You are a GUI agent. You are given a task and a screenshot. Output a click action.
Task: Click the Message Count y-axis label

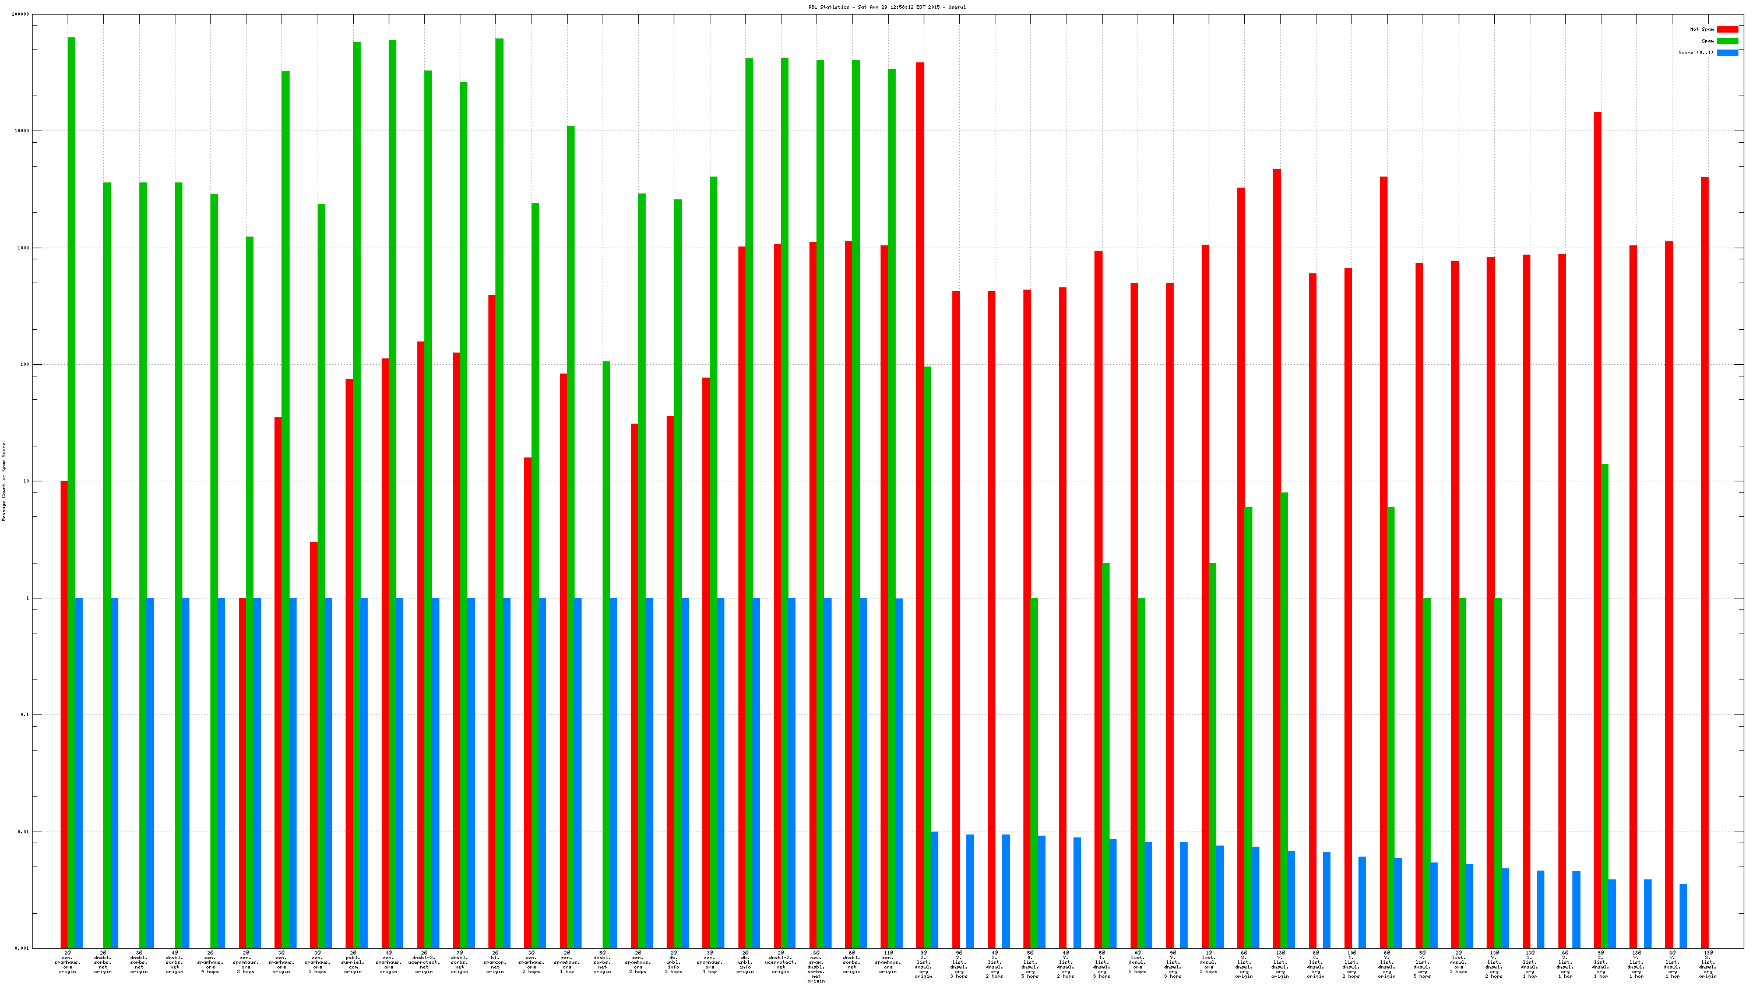[x=3, y=482]
